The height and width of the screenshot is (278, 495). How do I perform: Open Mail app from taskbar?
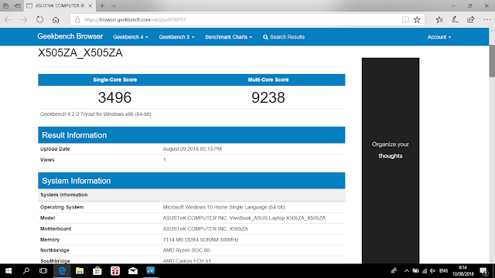coord(133,271)
